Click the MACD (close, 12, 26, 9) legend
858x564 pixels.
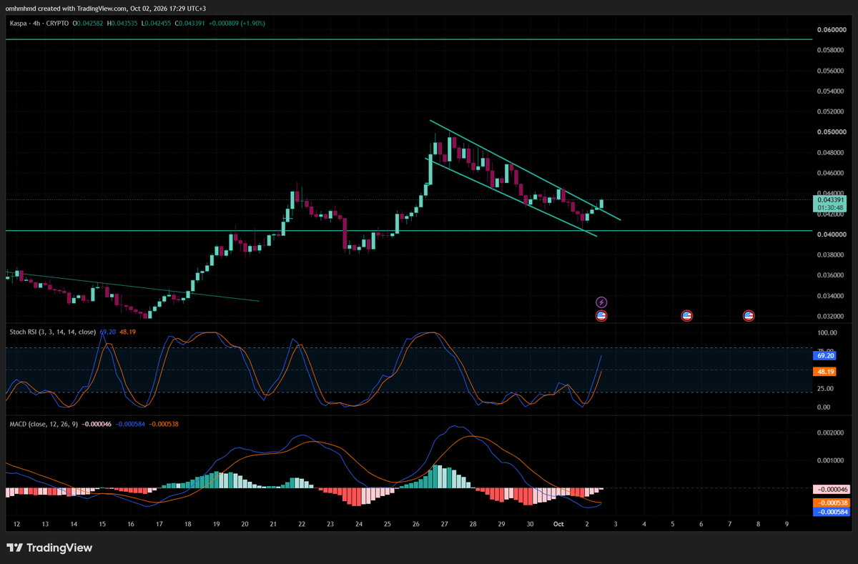point(44,424)
